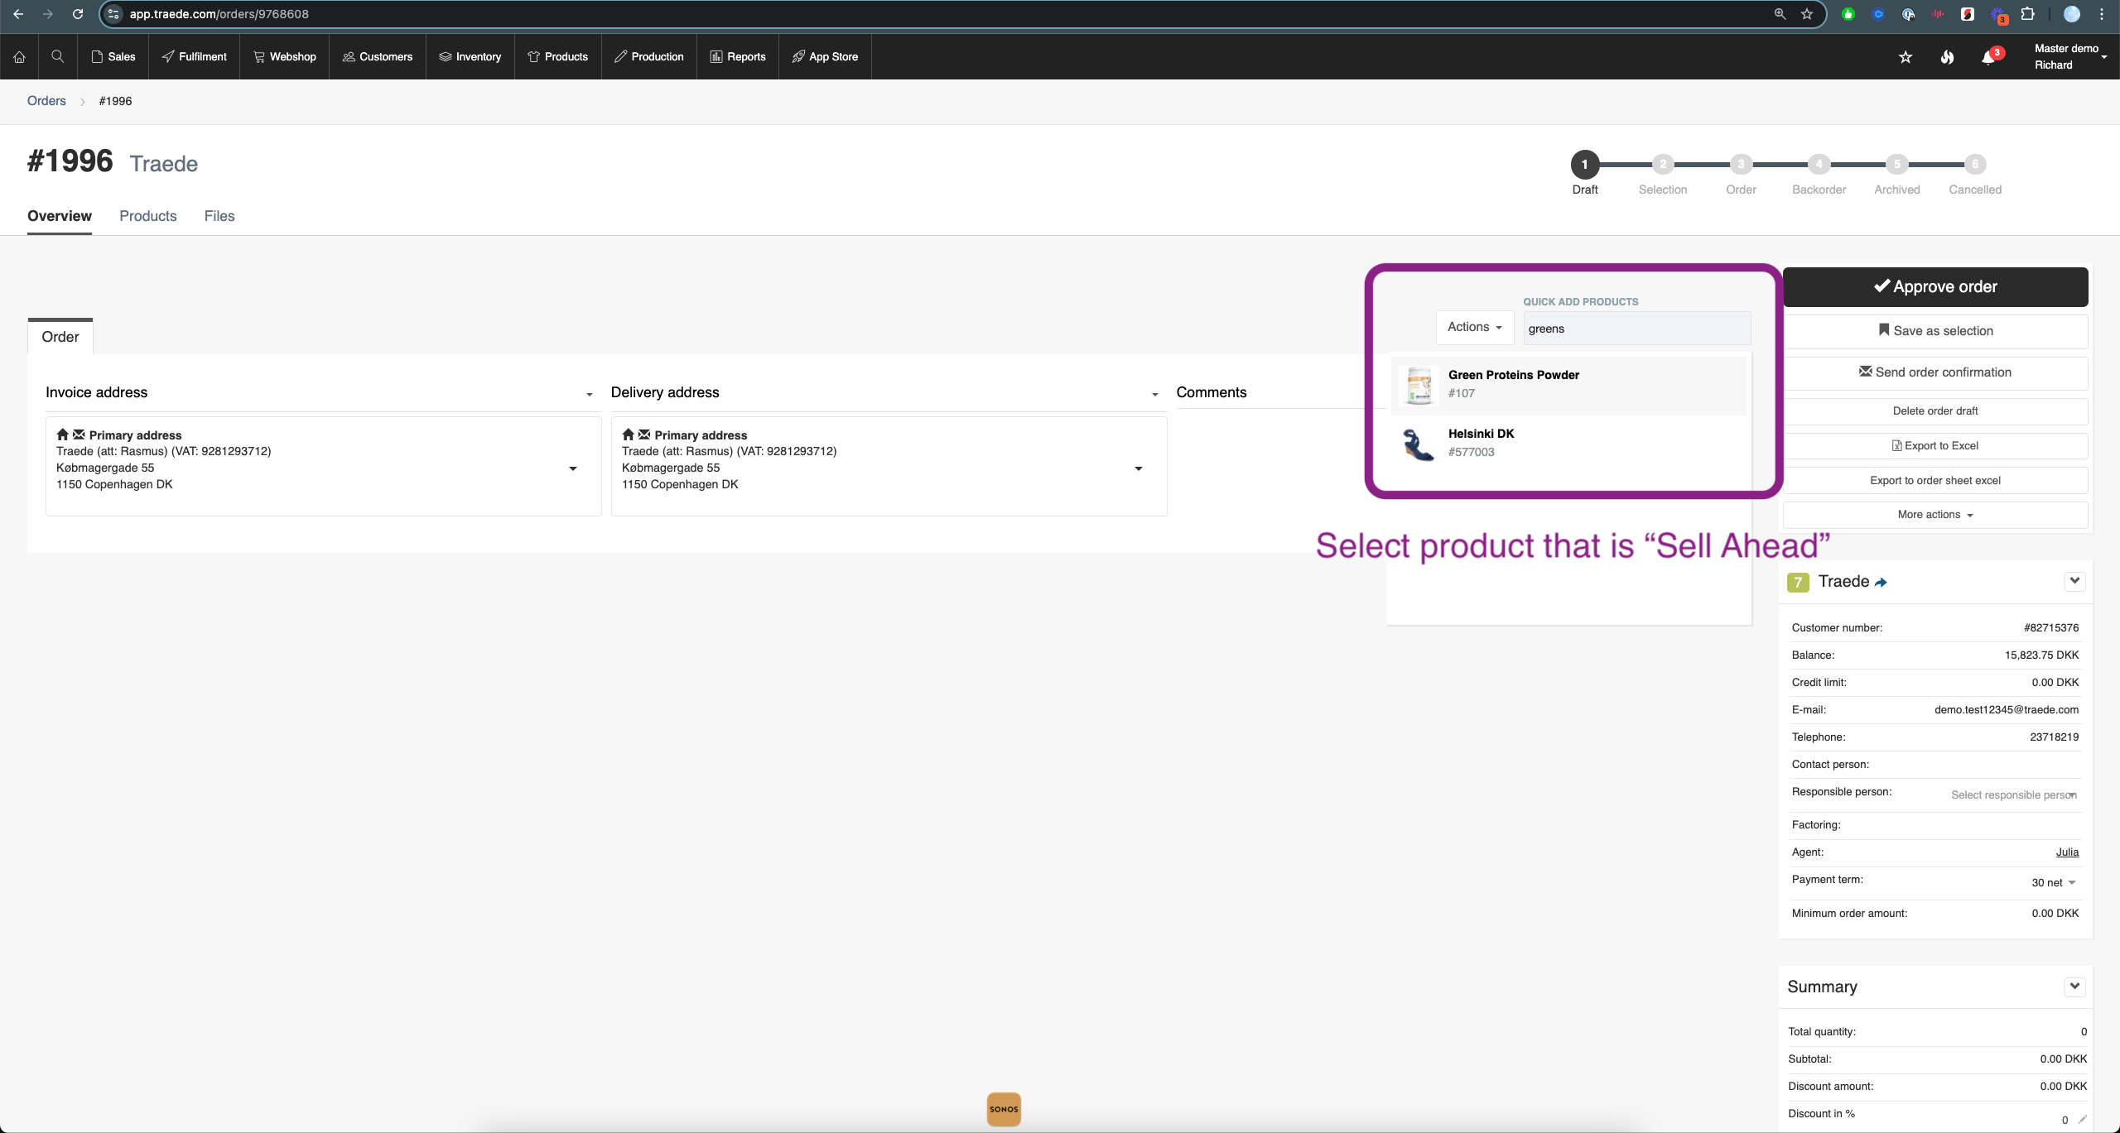The width and height of the screenshot is (2120, 1133).
Task: Collapse the Traede customer panel chevron
Action: (x=2074, y=581)
